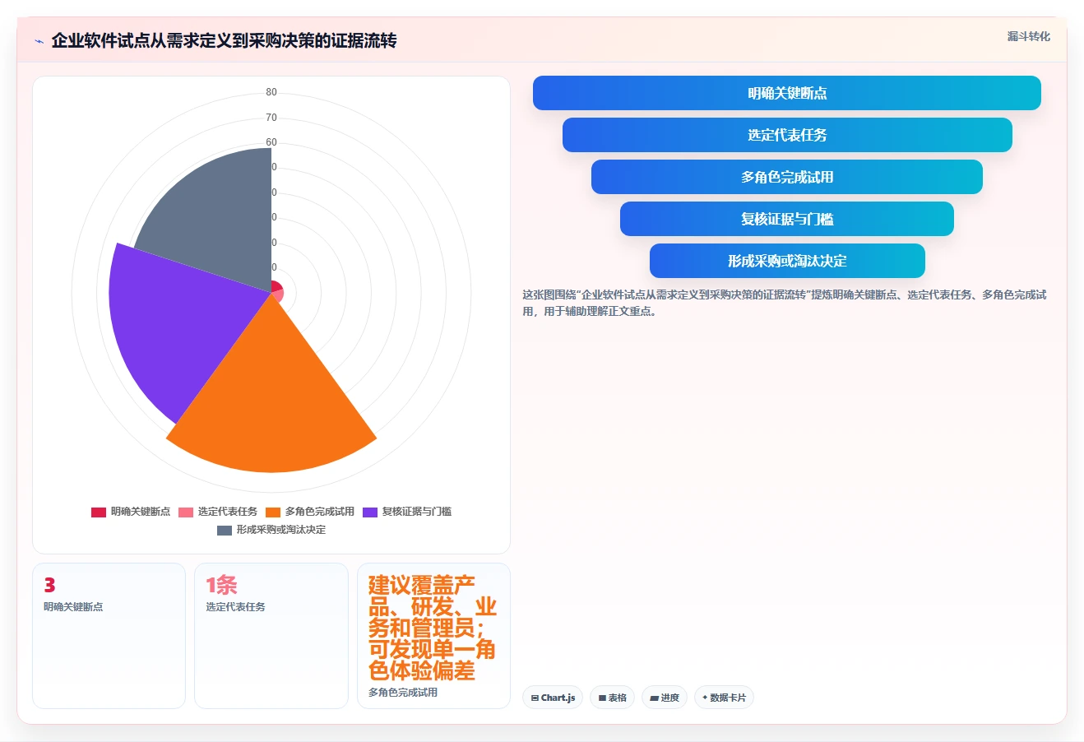Image resolution: width=1084 pixels, height=742 pixels.
Task: Select the 多角色完成试用 funnel stage
Action: click(x=787, y=177)
